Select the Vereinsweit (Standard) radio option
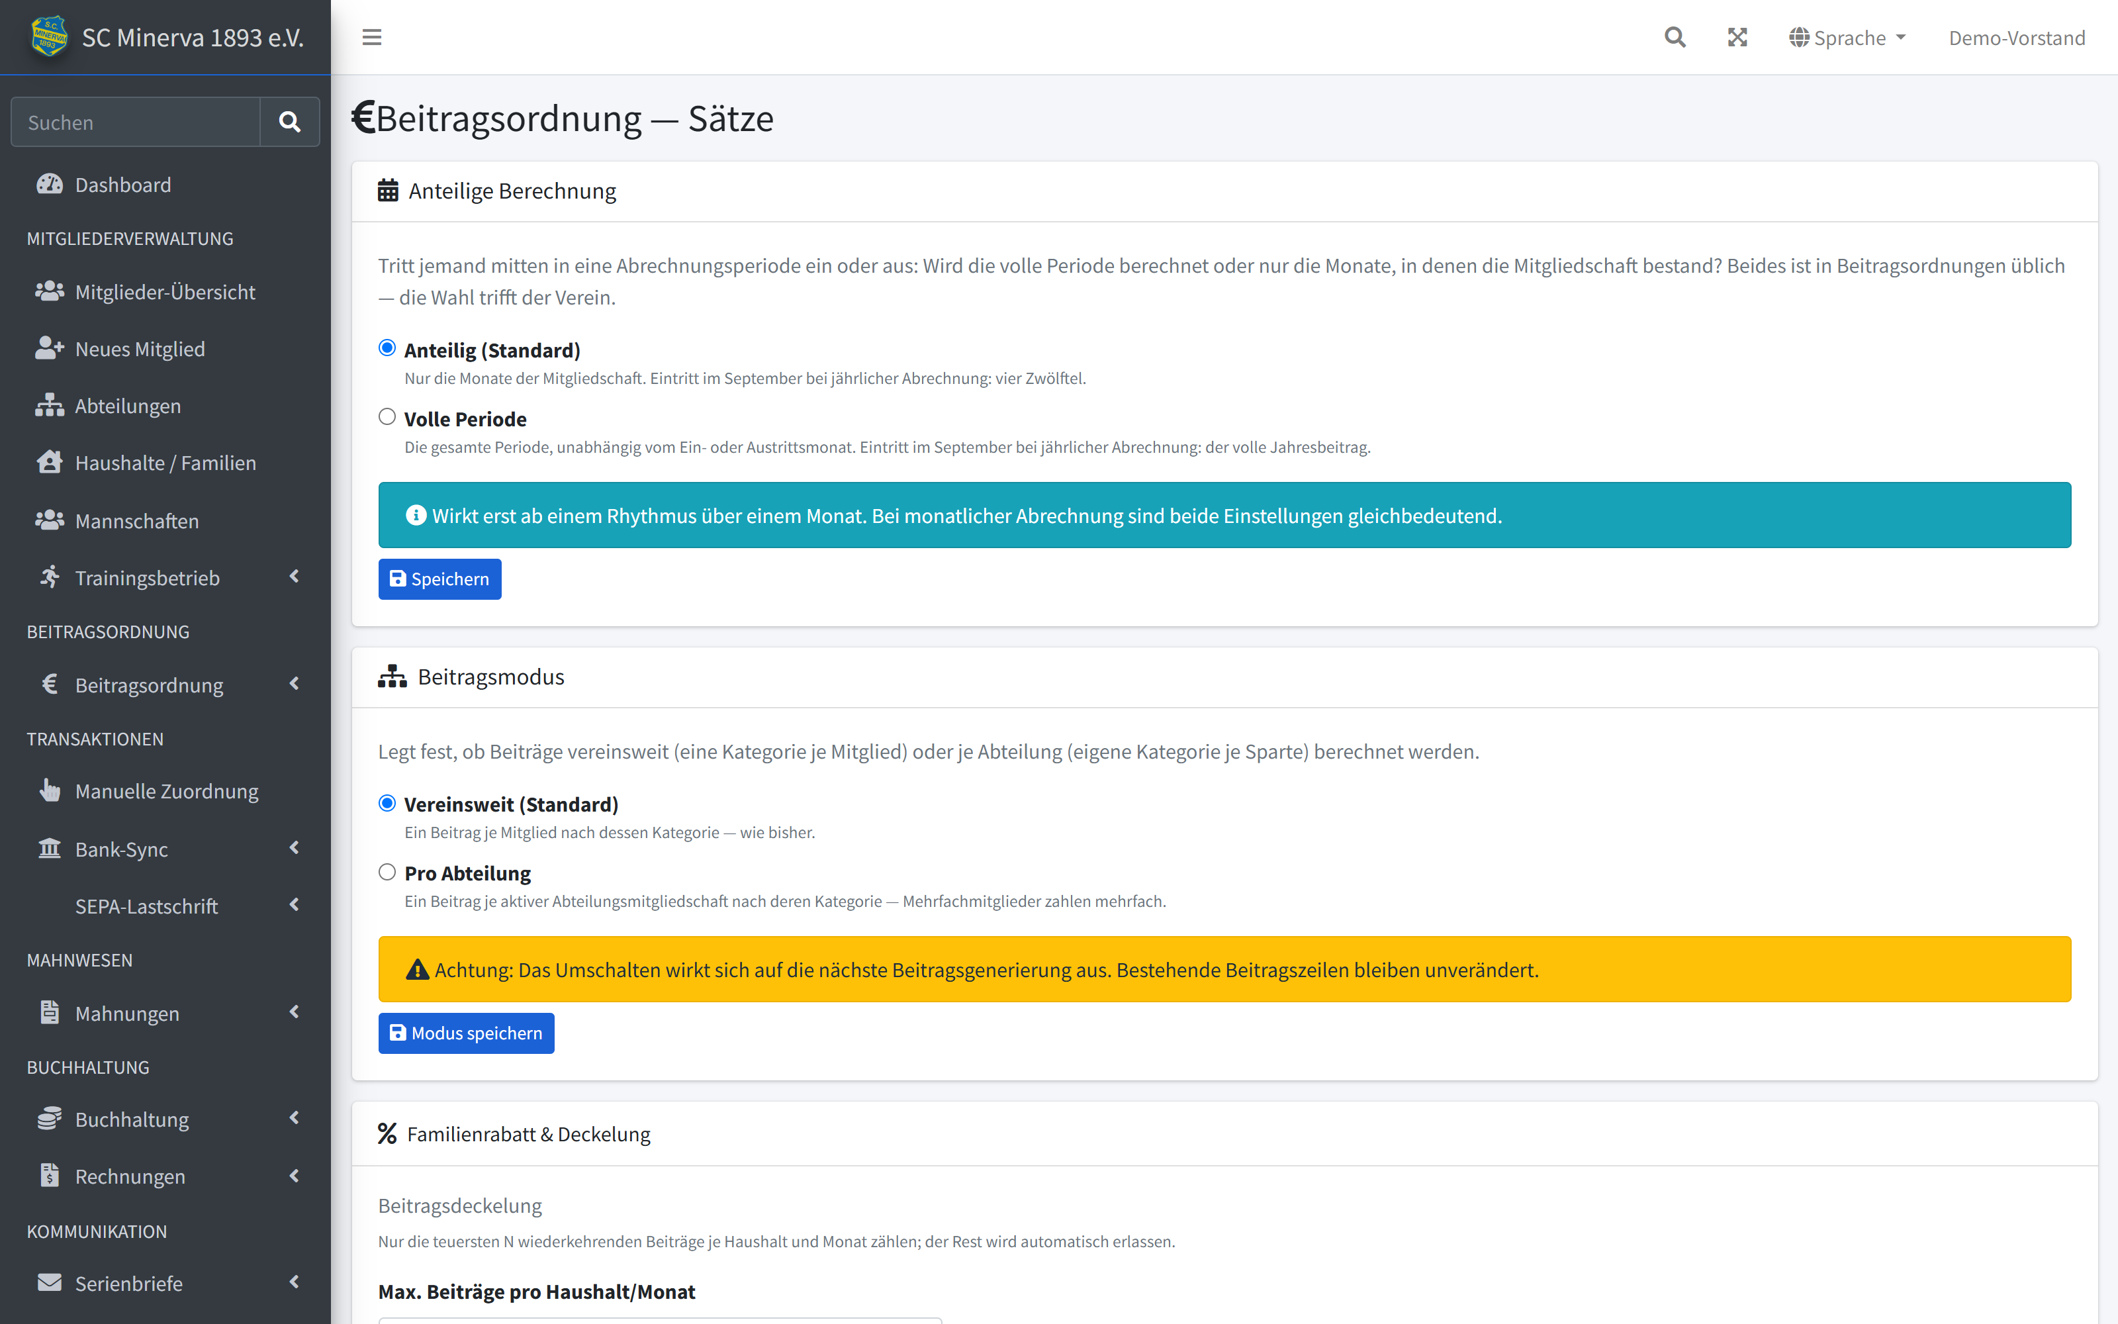 (x=387, y=803)
